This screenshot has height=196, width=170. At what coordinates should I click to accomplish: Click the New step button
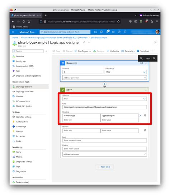pyautogui.click(x=105, y=167)
